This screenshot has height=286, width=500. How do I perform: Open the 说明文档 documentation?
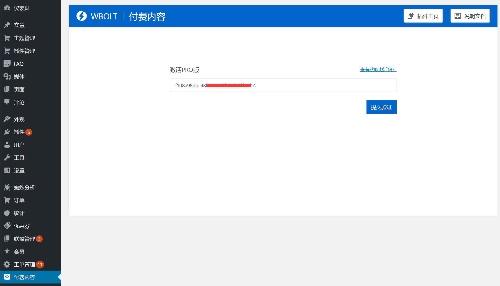point(470,16)
